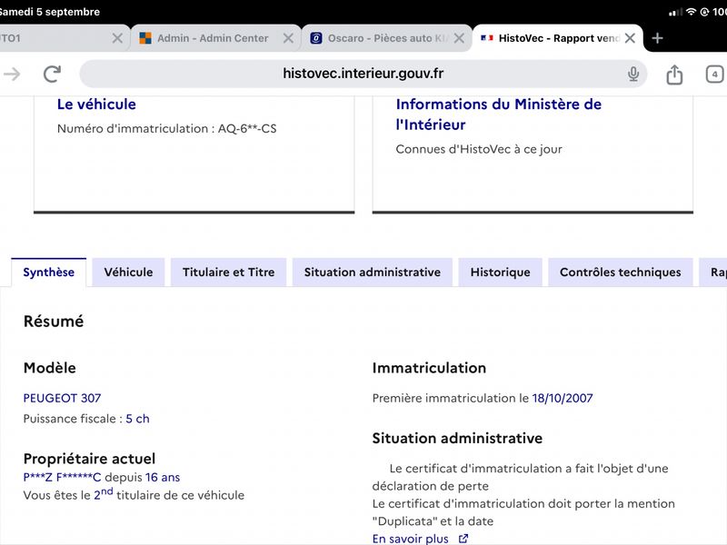This screenshot has height=545, width=727.
Task: Open the Historique tab
Action: click(501, 272)
